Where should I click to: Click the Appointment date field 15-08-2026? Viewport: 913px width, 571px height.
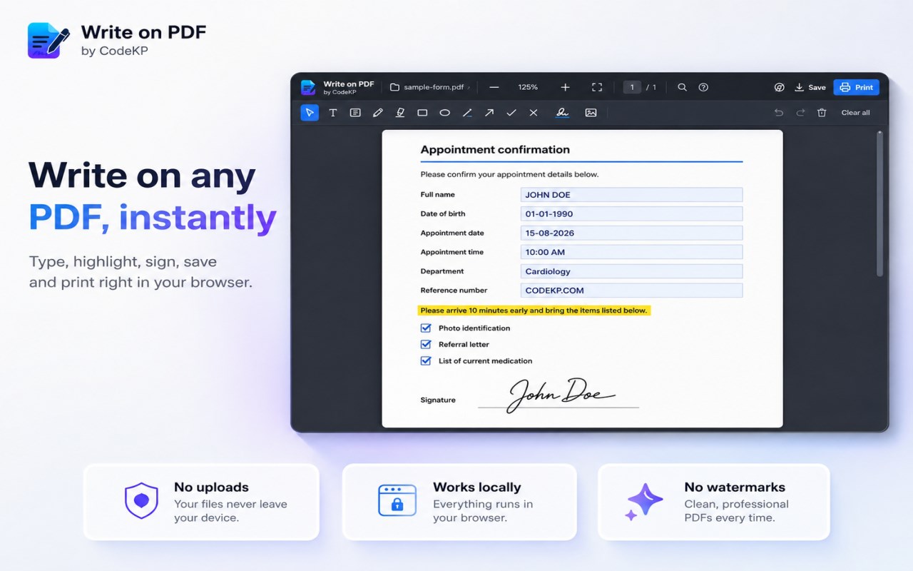(x=631, y=233)
